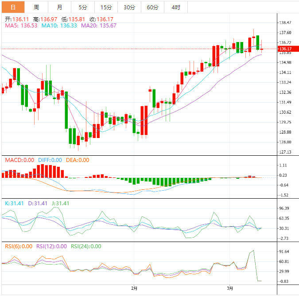Click the red 136.17 current price tag

[x=288, y=49]
